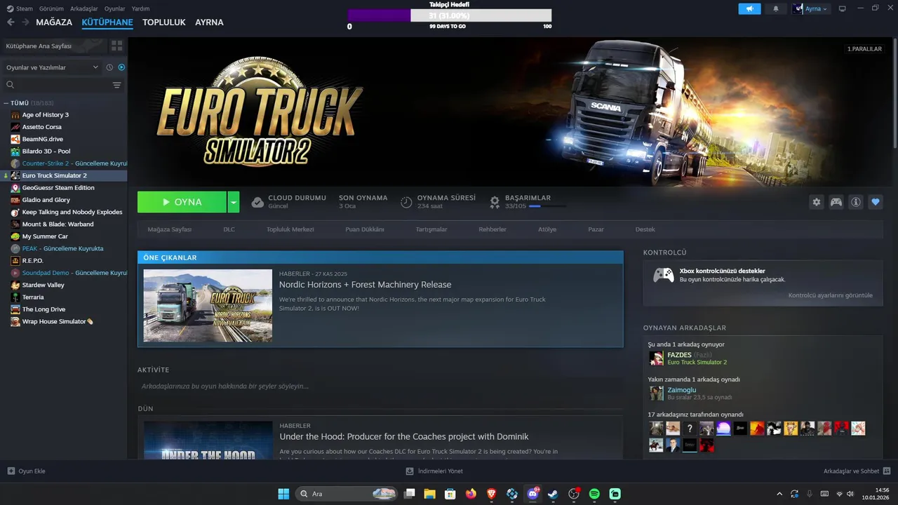Open controller layout icon
Viewport: 898px width, 505px height.
836,202
